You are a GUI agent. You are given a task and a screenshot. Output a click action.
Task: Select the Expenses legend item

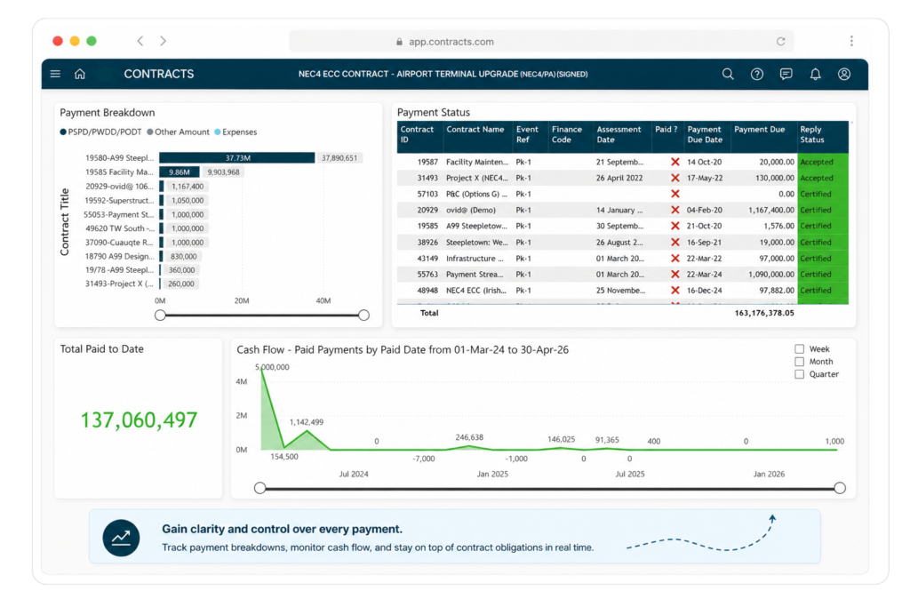[235, 132]
